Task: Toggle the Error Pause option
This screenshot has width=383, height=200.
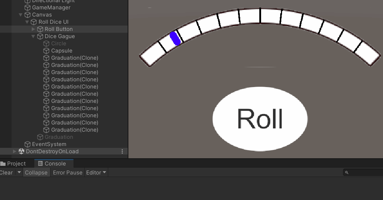Action: (x=68, y=172)
